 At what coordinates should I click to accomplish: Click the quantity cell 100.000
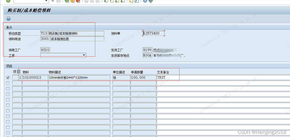[143, 77]
